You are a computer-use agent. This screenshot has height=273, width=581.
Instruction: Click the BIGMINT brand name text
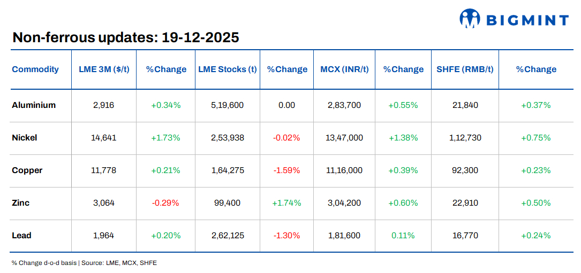pos(527,20)
